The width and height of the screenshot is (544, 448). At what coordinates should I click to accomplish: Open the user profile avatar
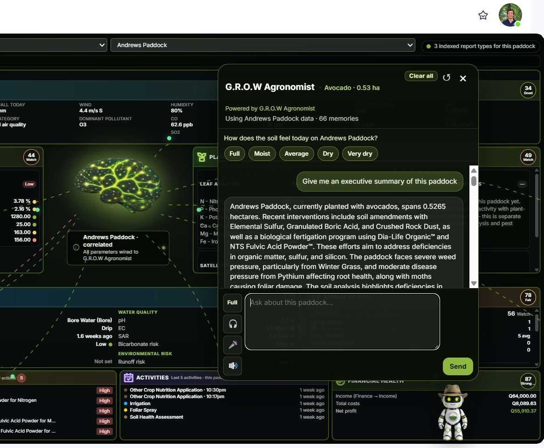[x=510, y=15]
